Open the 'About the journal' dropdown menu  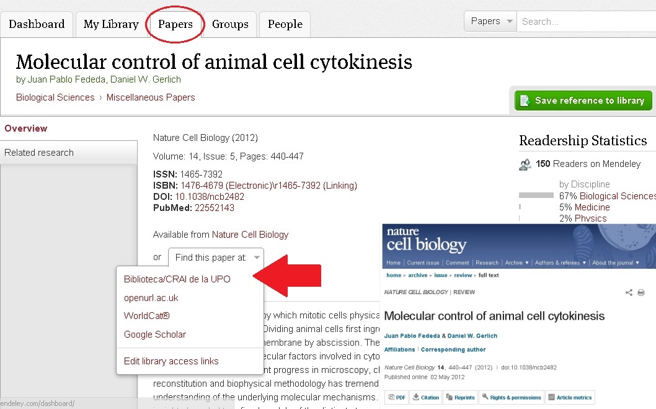point(615,263)
